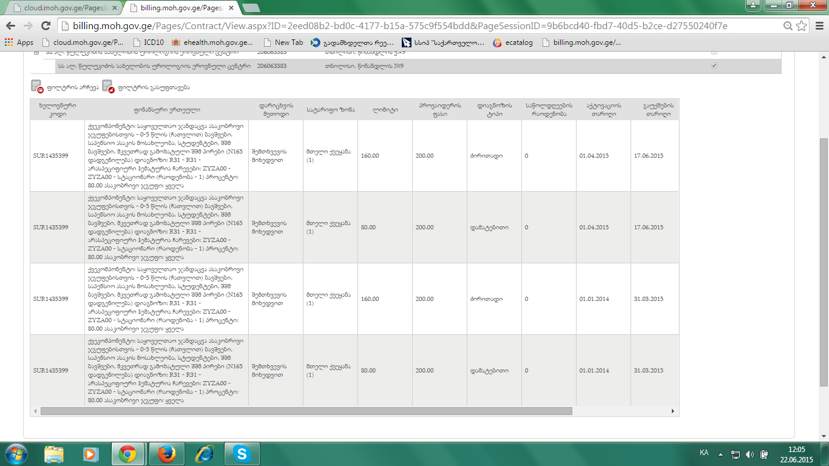This screenshot has width=829, height=466.
Task: Show hidden system tray icons arrow
Action: (x=720, y=454)
